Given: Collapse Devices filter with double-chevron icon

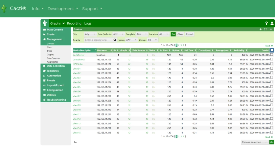Looking at the screenshot, I should (x=271, y=29).
